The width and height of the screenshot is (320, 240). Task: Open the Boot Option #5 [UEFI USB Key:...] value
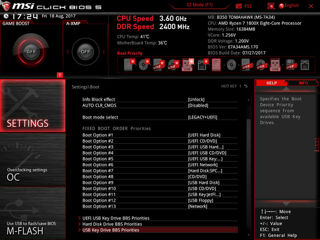(205, 159)
